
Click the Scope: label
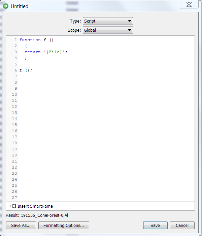coord(74,30)
